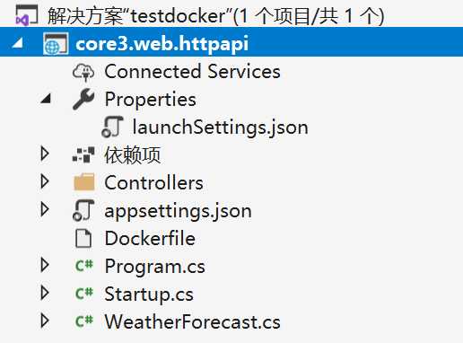This screenshot has height=343, width=463.
Task: Click the Visual Studio solution icon
Action: point(27,15)
